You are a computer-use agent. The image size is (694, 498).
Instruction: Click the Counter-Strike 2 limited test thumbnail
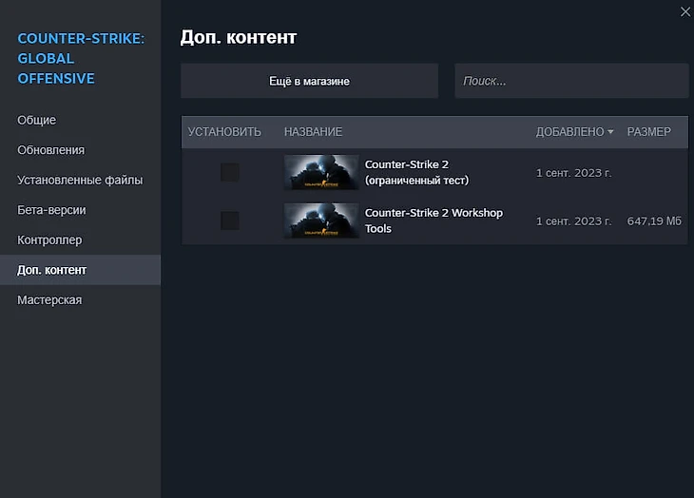[x=321, y=172]
